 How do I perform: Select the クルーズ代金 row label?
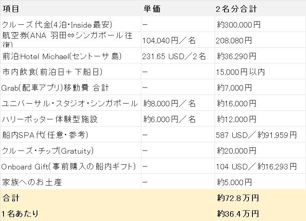click(x=57, y=25)
